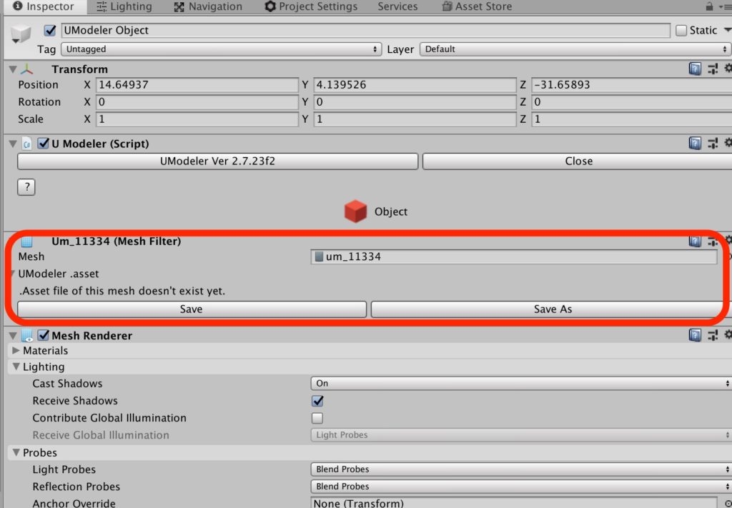Expand the Materials section
This screenshot has width=732, height=508.
pyautogui.click(x=16, y=351)
